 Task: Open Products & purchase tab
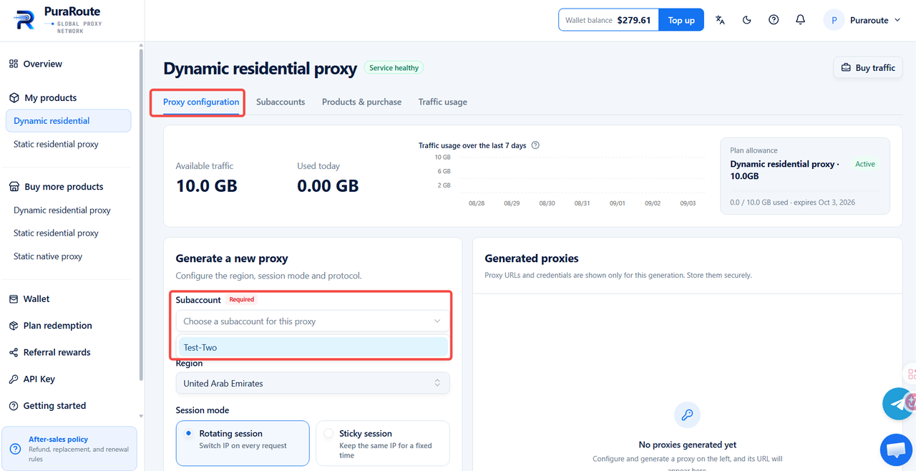coord(361,102)
